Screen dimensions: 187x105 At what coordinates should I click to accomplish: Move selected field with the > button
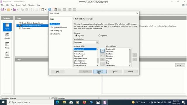pos(102,51)
